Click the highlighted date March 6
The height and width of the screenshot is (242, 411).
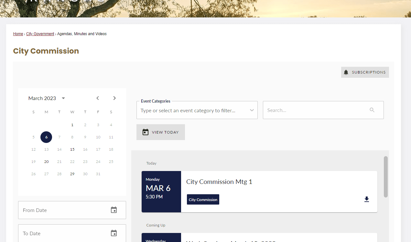[46, 137]
